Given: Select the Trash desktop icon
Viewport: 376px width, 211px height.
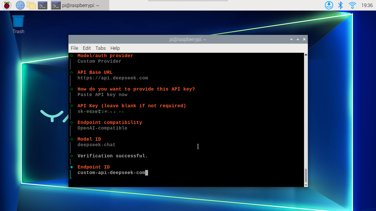Looking at the screenshot, I should tap(18, 25).
